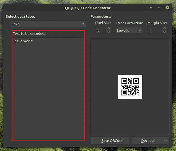
Task: Click inside the text to be encoded area
Action: tap(48, 88)
